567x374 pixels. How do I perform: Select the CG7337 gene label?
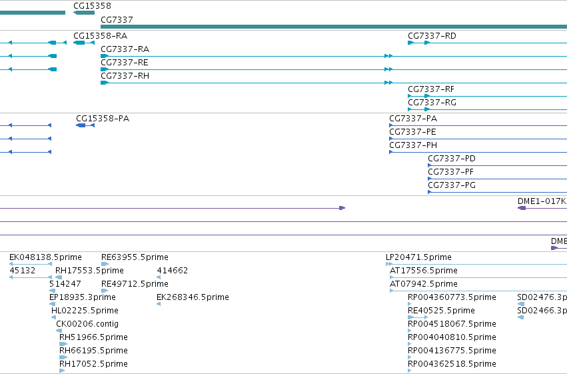coord(117,19)
